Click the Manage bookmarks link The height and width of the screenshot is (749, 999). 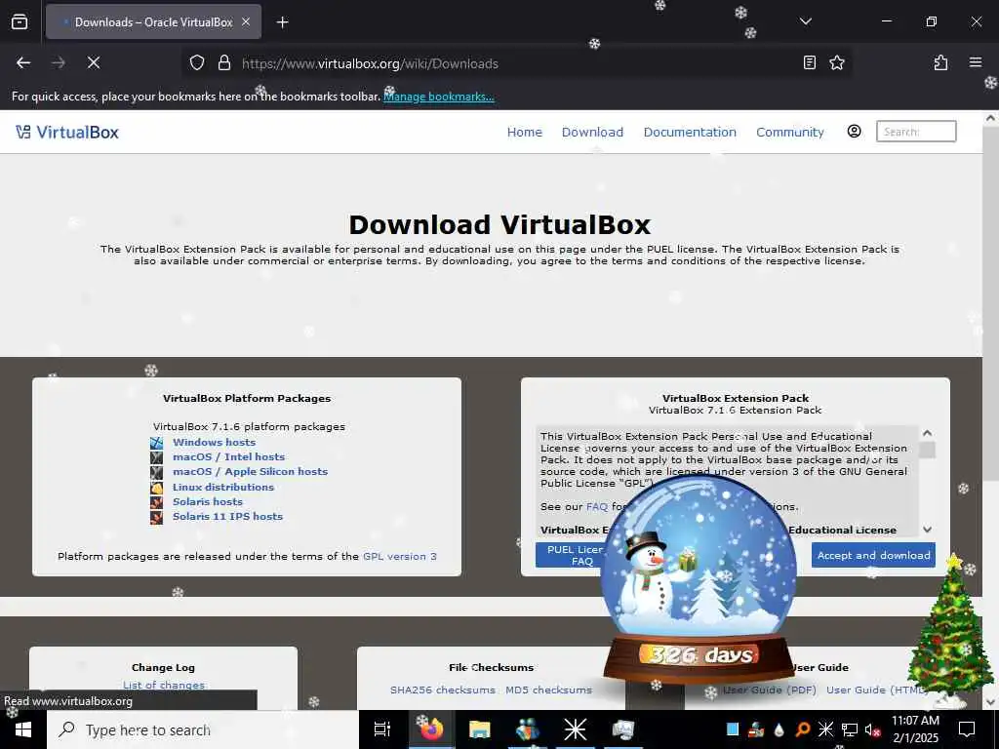tap(438, 97)
